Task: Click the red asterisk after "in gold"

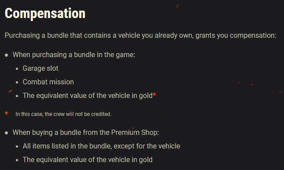Action: [154, 94]
